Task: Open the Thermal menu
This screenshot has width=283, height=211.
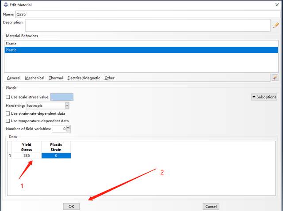Action: (56, 78)
